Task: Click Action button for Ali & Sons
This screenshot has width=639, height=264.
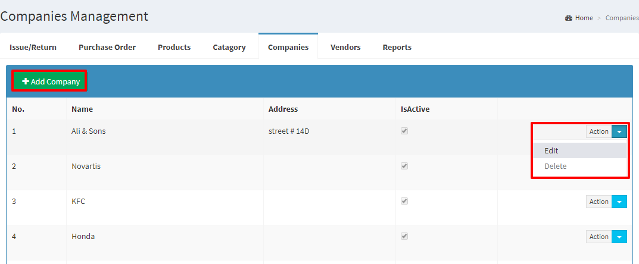Action: click(599, 131)
